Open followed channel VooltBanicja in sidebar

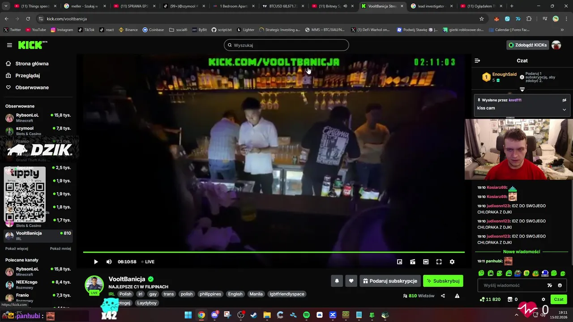(x=38, y=236)
